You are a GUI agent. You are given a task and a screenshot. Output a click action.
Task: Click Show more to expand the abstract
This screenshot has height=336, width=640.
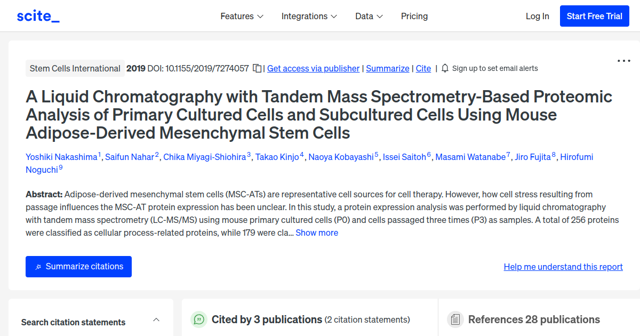pos(317,233)
